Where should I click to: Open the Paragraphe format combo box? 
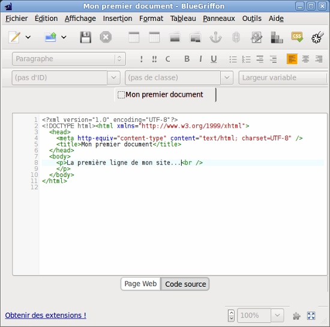69,59
